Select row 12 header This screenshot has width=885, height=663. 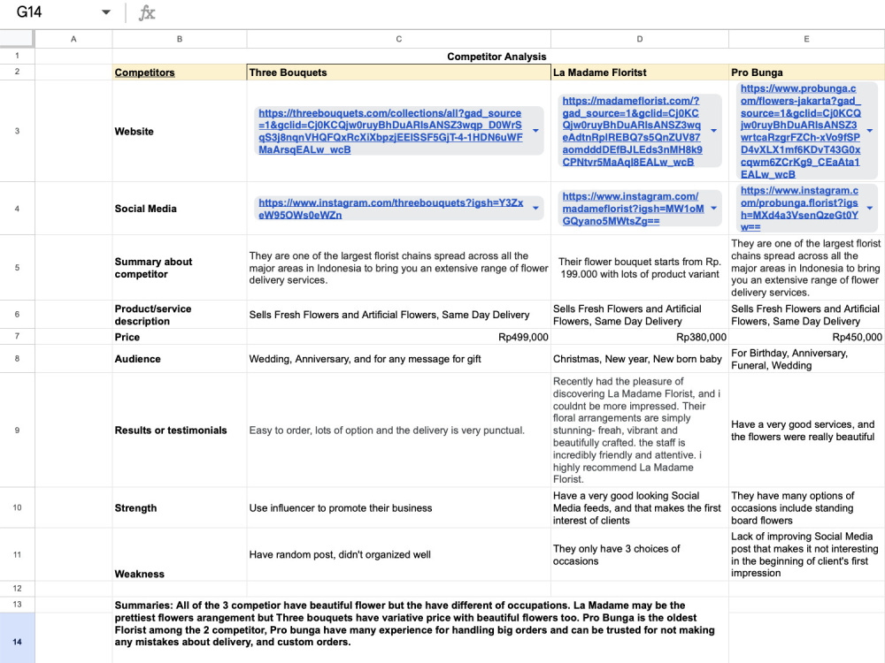[17, 589]
